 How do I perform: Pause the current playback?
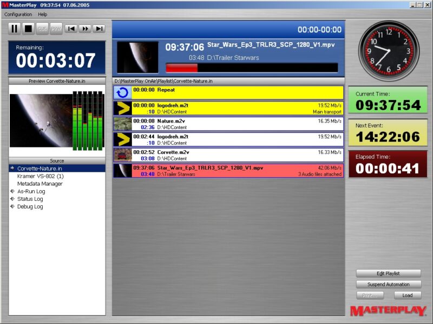click(x=14, y=29)
